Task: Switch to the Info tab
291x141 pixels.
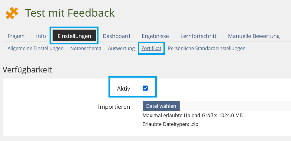Action: pos(41,36)
